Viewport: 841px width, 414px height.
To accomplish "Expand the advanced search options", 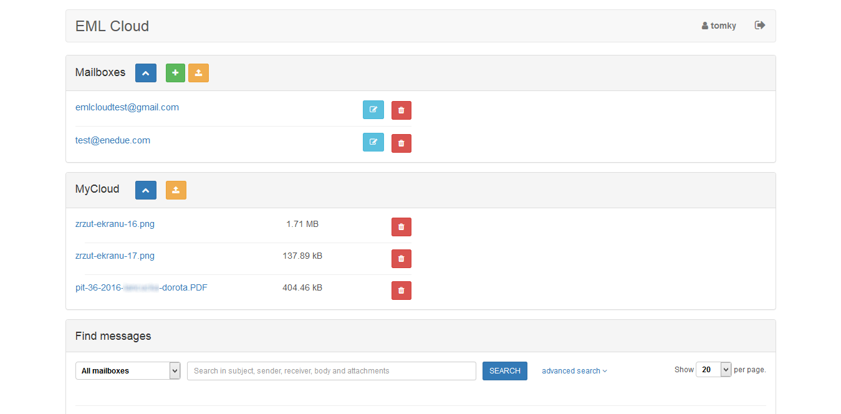I will 574,371.
